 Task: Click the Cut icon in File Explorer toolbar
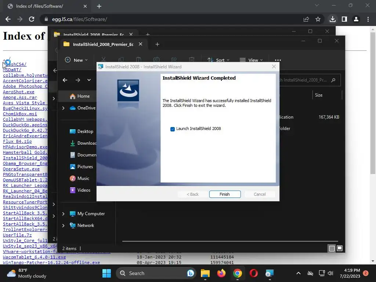(104, 59)
